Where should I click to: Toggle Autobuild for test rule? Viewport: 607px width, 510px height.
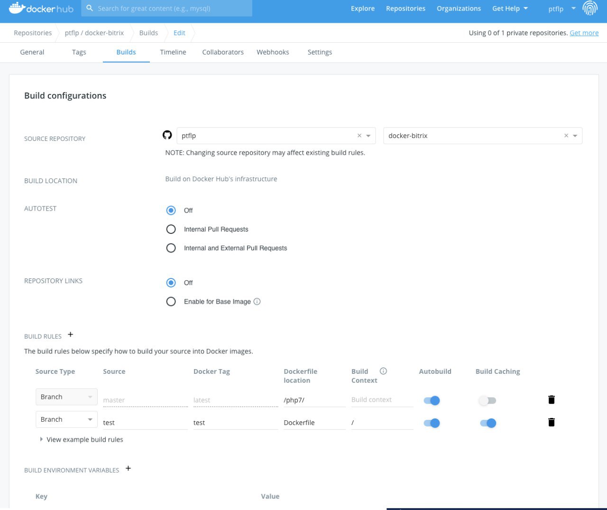(x=432, y=423)
